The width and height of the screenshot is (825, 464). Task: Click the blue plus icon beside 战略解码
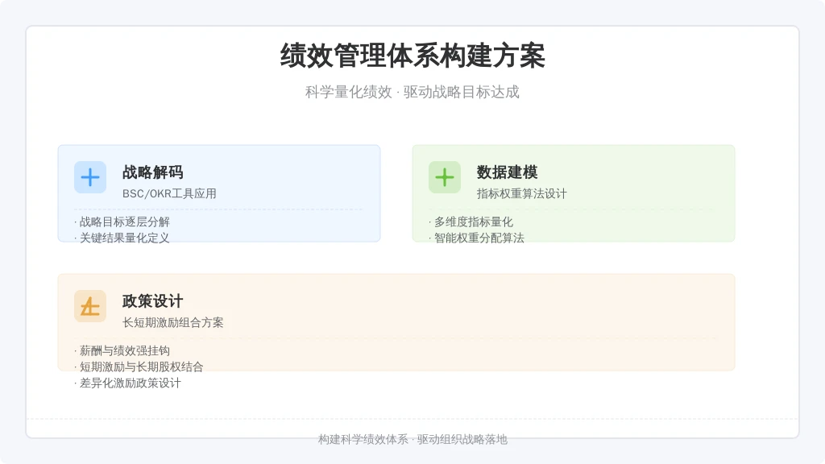90,177
